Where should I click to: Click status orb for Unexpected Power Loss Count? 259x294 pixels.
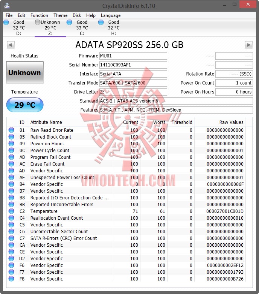click(11, 177)
